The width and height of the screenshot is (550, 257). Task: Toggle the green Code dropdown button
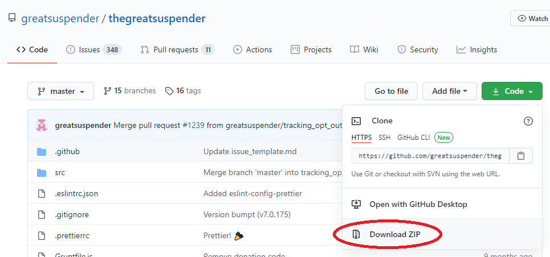(512, 91)
